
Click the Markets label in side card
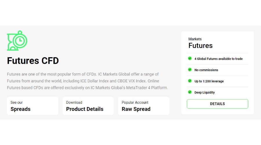pos(195,39)
